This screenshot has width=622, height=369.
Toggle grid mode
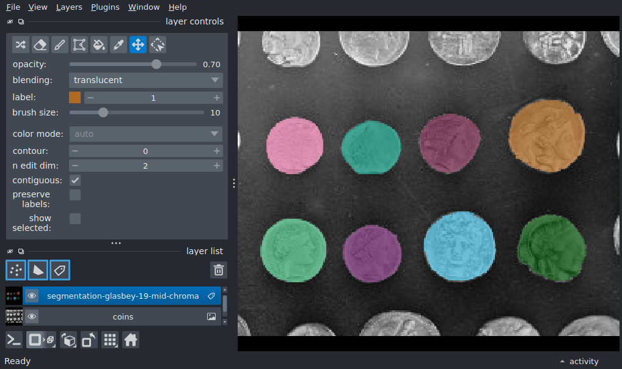pyautogui.click(x=110, y=340)
